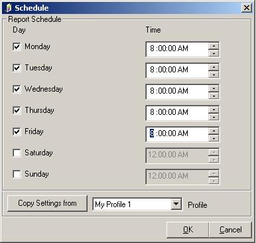Viewport: 256px width, 243px height.
Task: Close the Schedule dialog window
Action: 247,8
